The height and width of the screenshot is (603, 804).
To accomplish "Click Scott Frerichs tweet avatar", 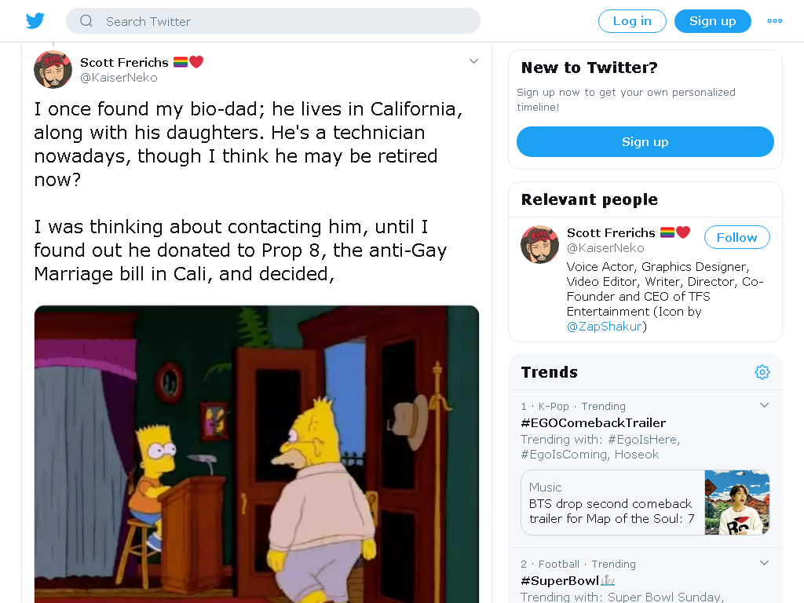I will [x=53, y=69].
